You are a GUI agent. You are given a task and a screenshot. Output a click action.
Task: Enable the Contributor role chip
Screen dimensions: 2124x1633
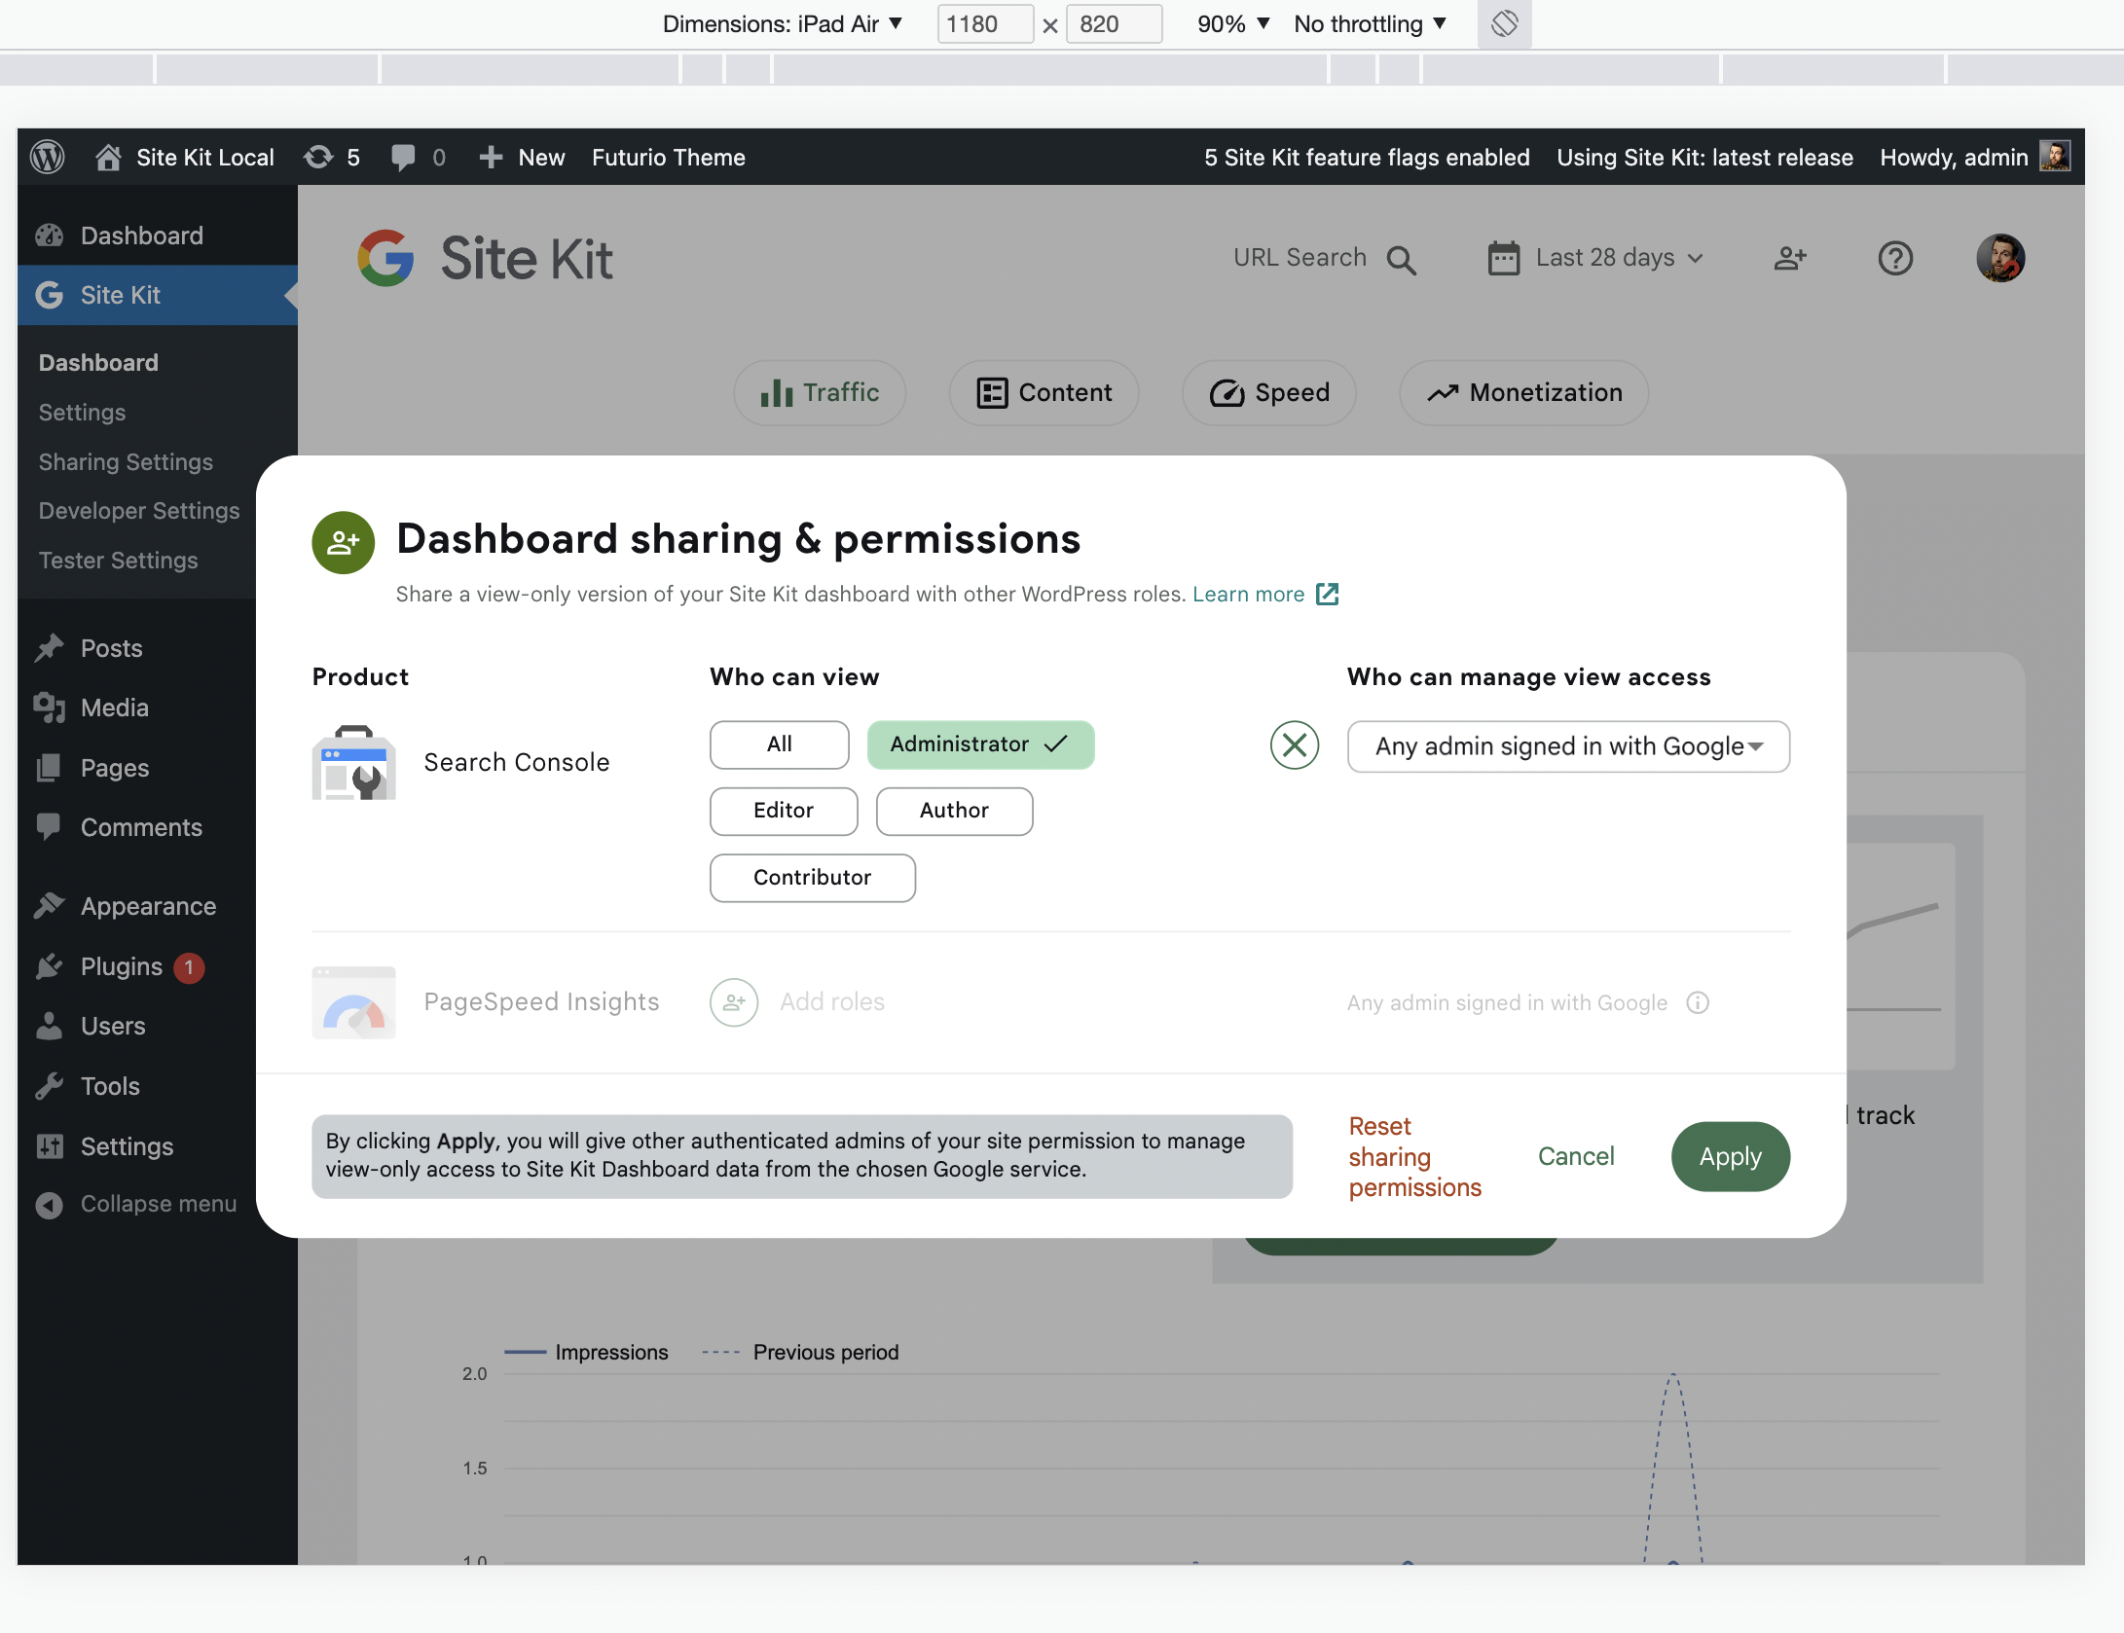[812, 878]
